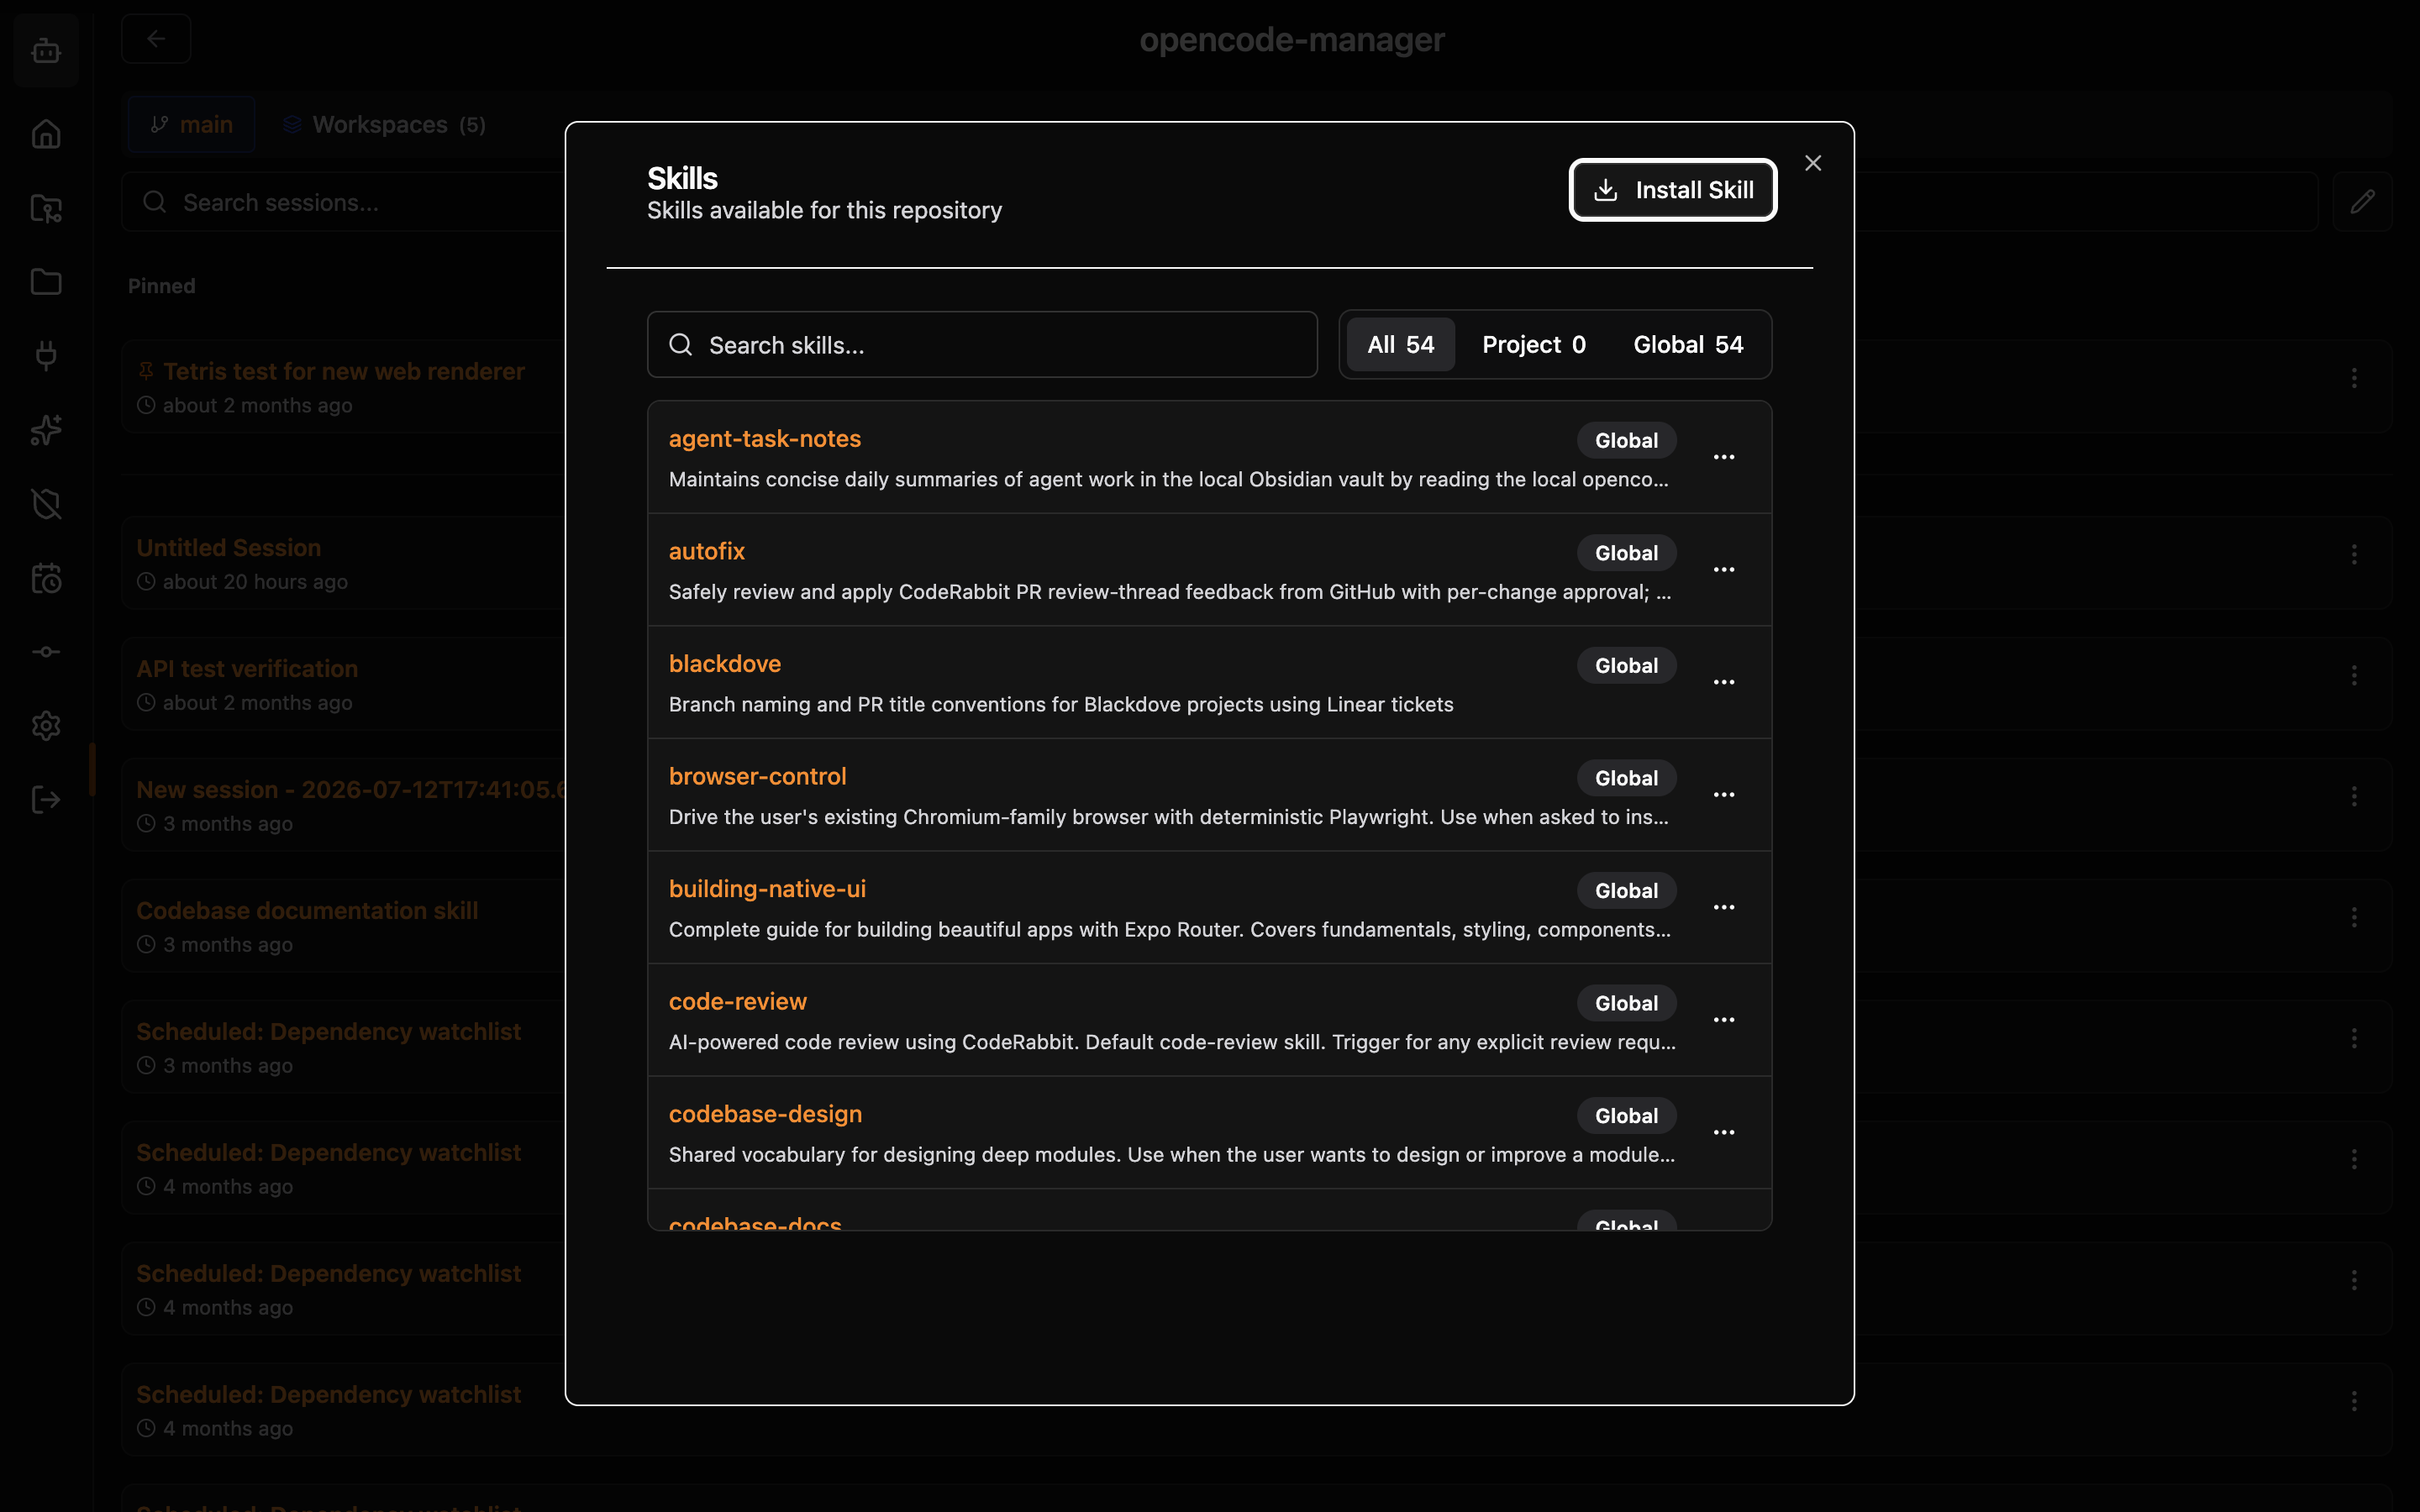
Task: Open options menu for autofix skill
Action: 1724,570
